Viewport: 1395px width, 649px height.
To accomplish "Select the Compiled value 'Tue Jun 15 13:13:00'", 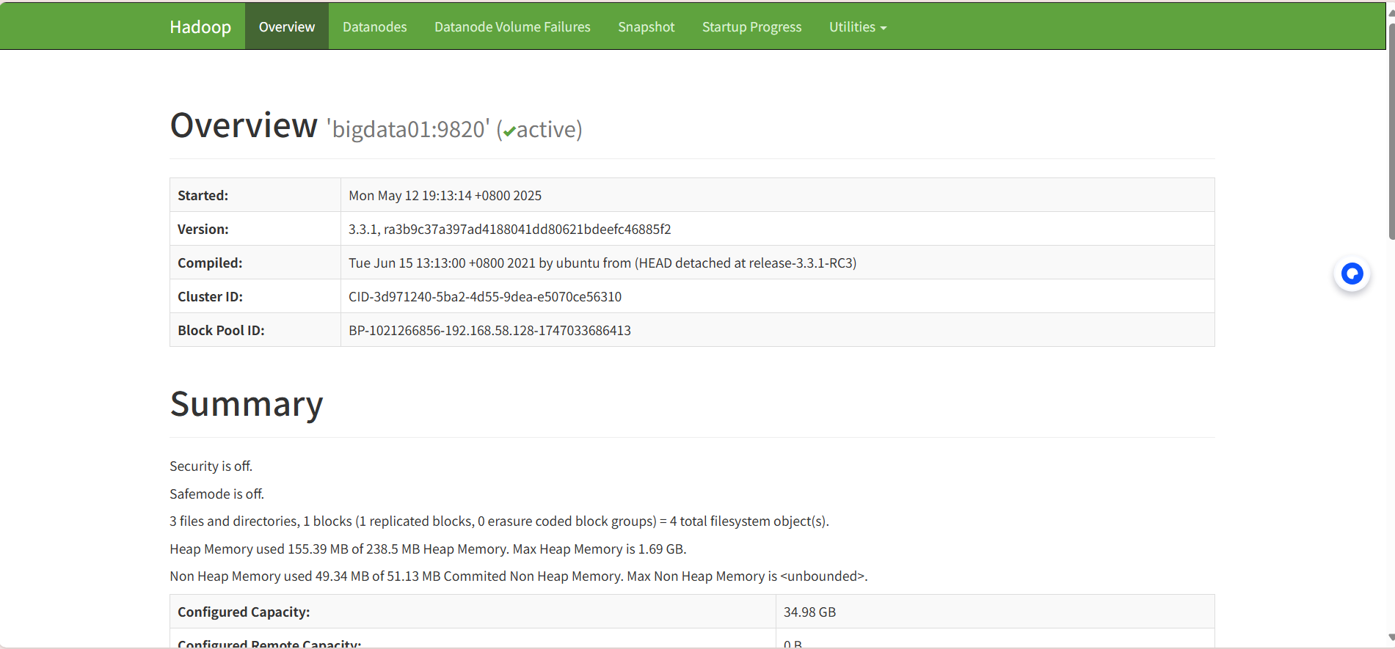I will [x=602, y=263].
